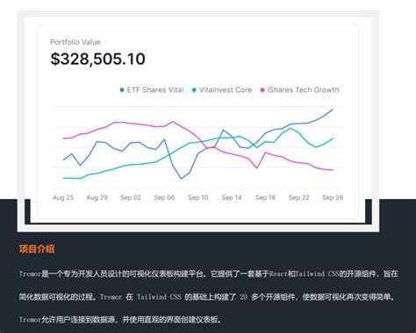Click the iShares Tech Growth legend entry

[299, 90]
